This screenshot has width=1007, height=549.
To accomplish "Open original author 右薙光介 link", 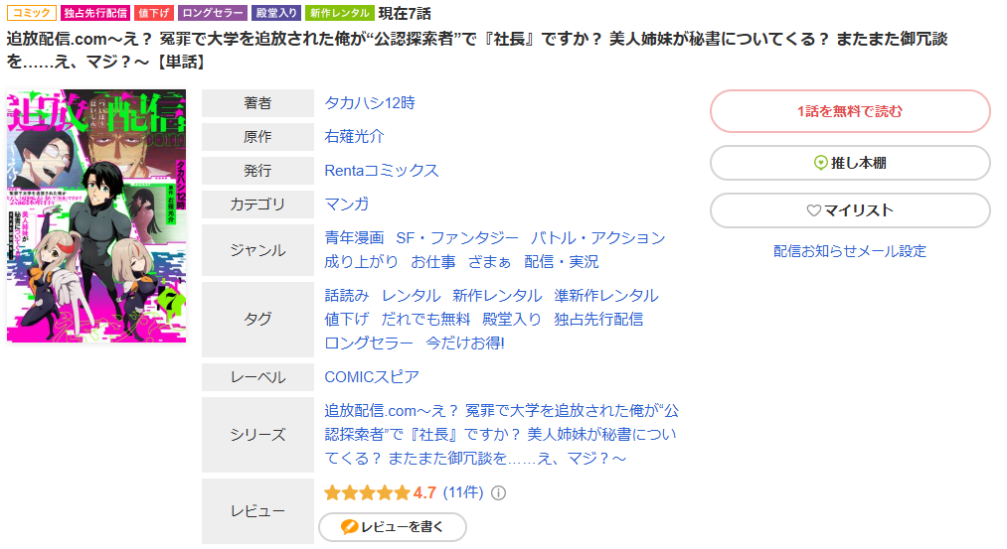I will (354, 137).
